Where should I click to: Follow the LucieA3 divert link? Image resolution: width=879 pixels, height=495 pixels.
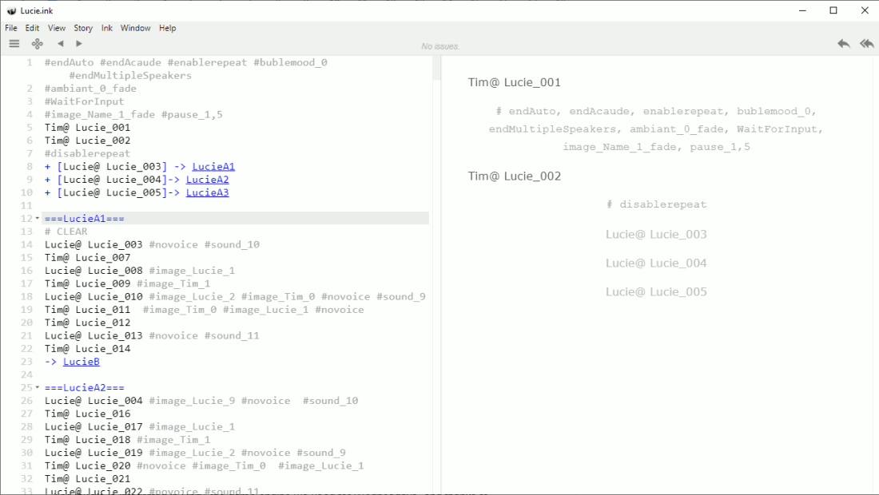coord(207,192)
